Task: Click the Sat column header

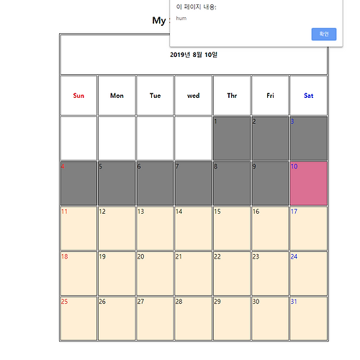Action: pyautogui.click(x=308, y=96)
